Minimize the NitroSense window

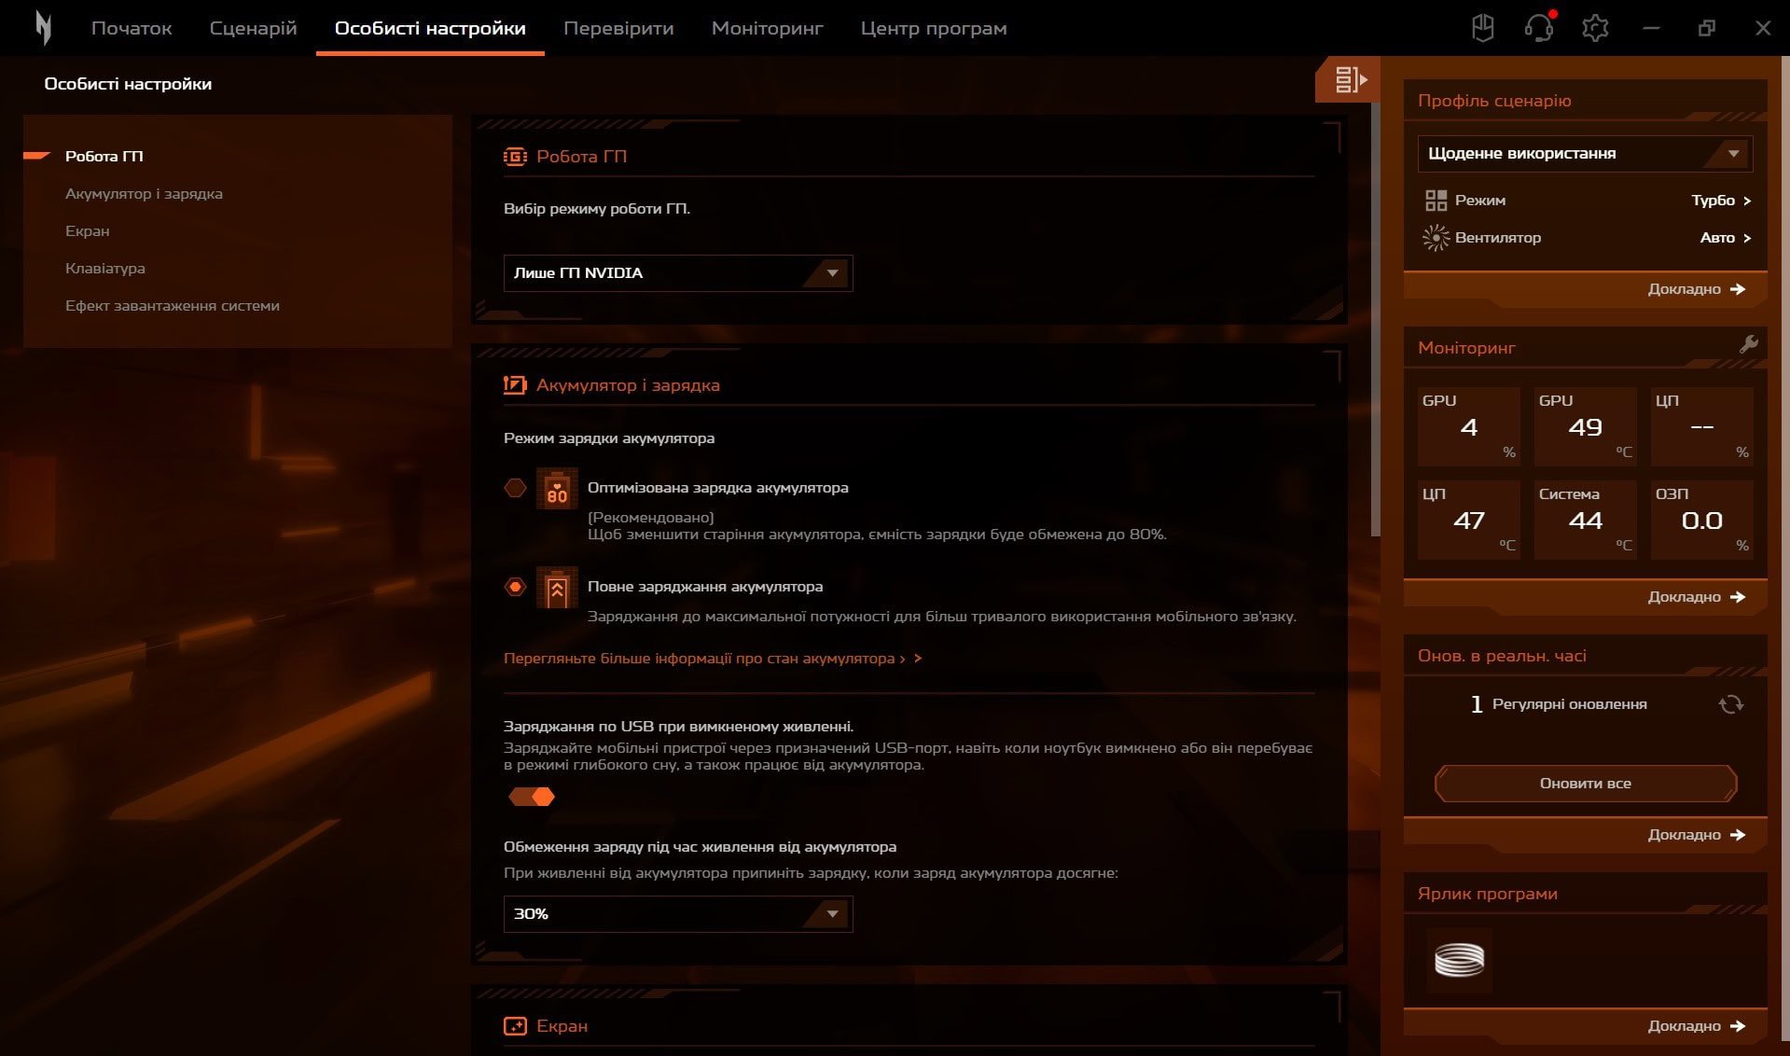[x=1651, y=28]
